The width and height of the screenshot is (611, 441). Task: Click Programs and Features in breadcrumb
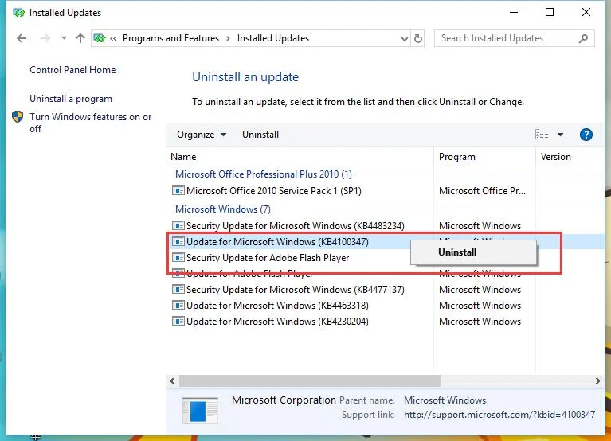[x=170, y=38]
